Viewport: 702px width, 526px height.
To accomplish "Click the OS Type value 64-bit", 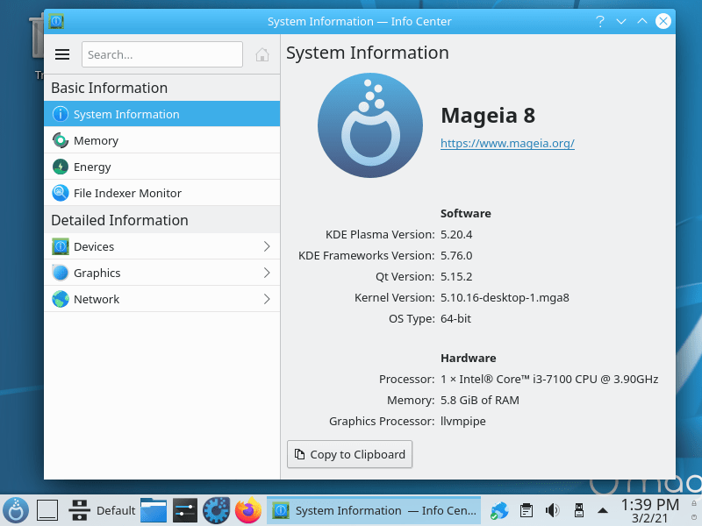I will (455, 318).
